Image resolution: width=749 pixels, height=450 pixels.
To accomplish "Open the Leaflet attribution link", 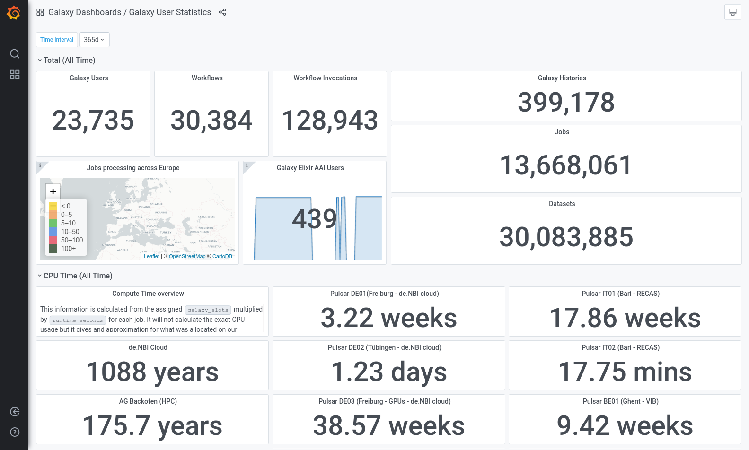I will [151, 256].
